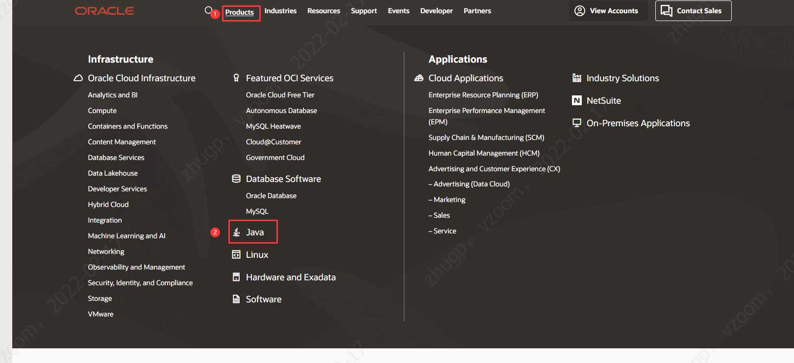Screen dimensions: 794x363
Task: Click the Industry Solutions building icon
Action: (x=577, y=78)
